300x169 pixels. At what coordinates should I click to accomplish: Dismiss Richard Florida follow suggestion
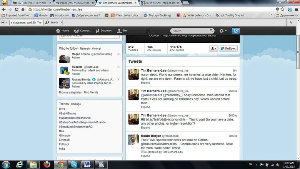pos(118,79)
